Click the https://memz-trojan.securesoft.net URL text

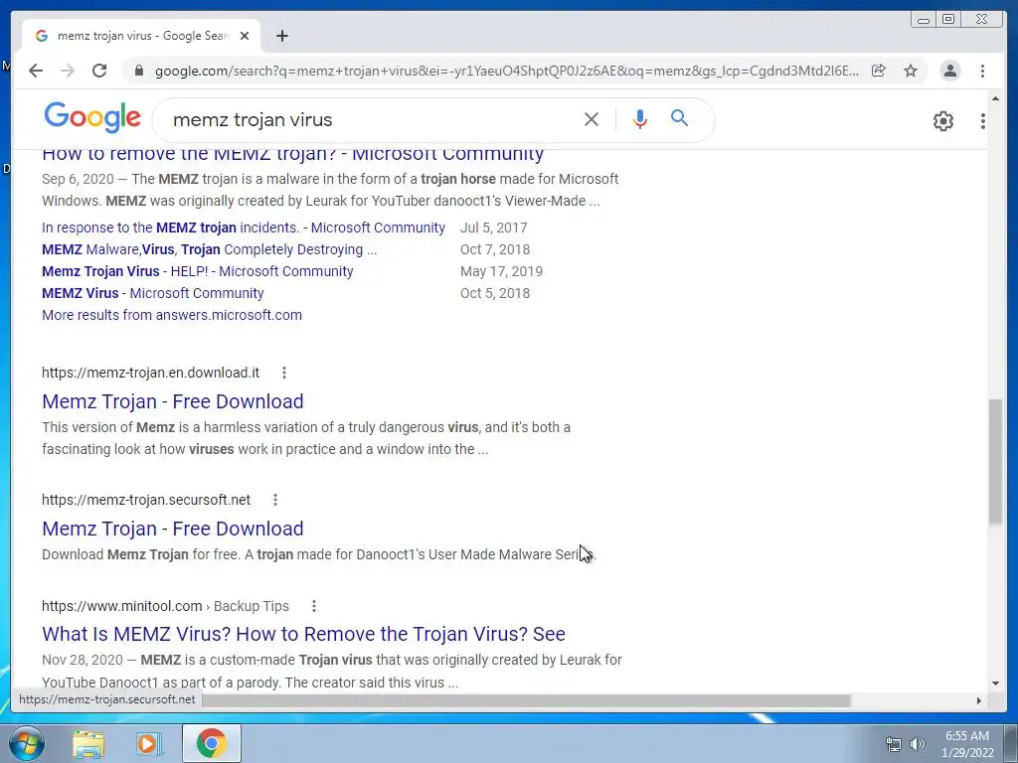pyautogui.click(x=146, y=500)
